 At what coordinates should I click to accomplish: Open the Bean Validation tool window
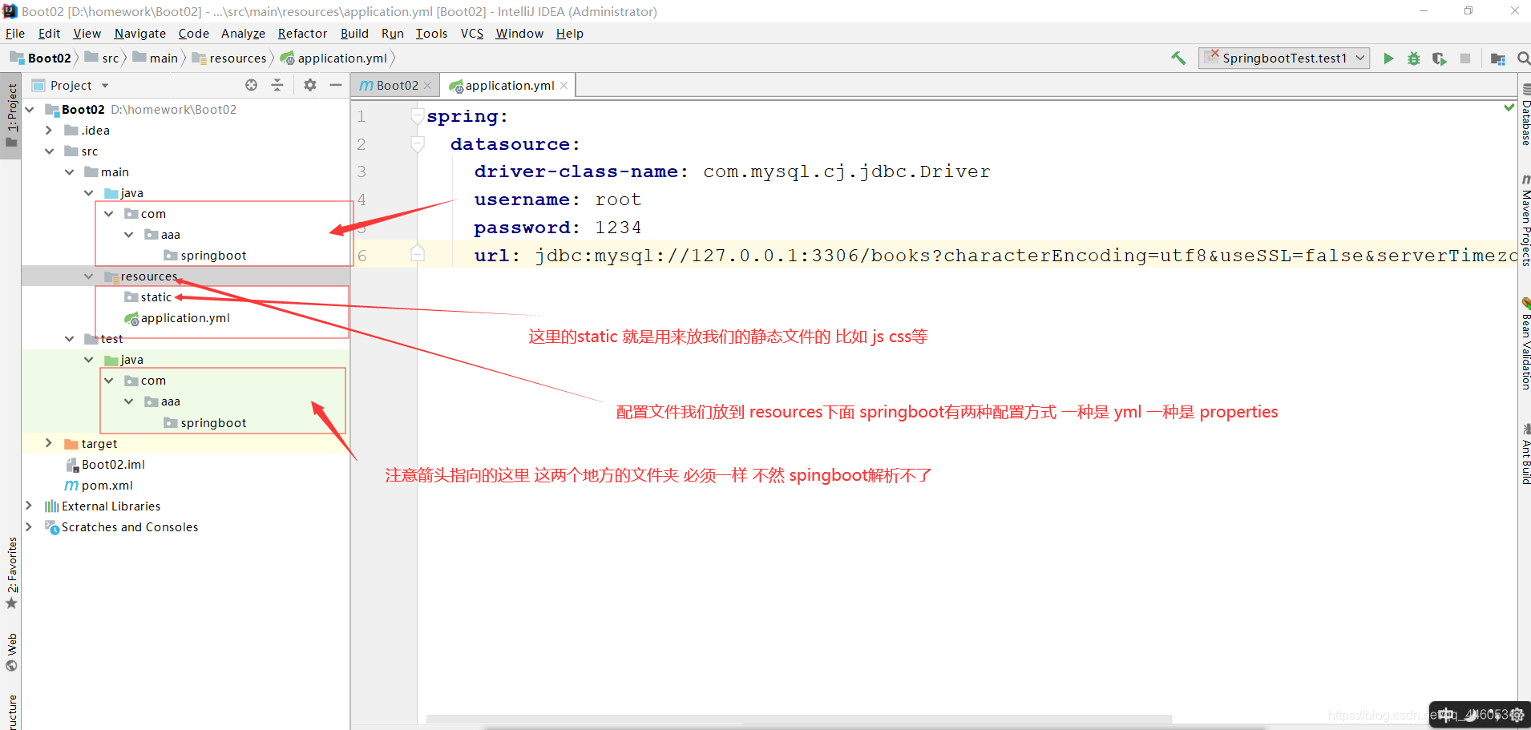(1525, 344)
